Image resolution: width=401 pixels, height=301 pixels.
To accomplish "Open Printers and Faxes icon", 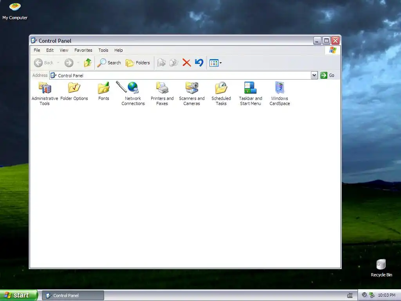I will coord(162,88).
